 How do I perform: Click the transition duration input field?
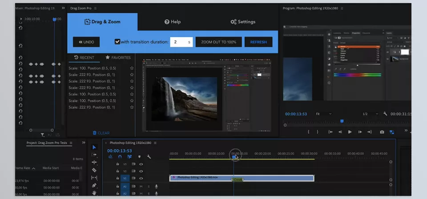tap(181, 42)
